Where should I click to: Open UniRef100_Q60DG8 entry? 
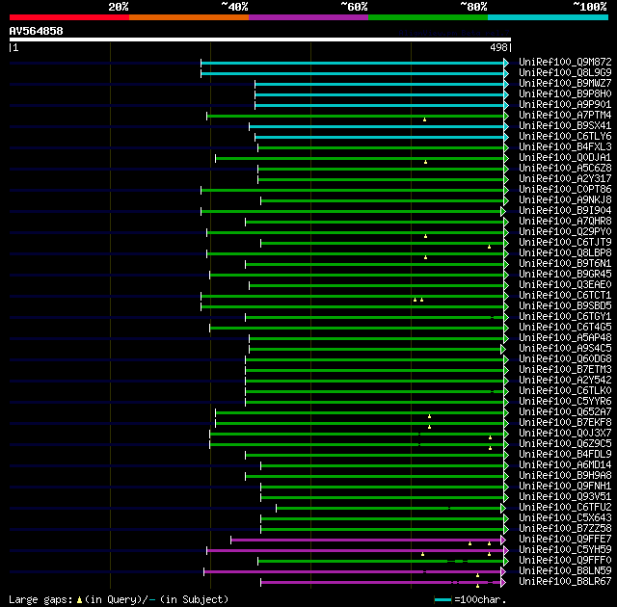click(565, 359)
